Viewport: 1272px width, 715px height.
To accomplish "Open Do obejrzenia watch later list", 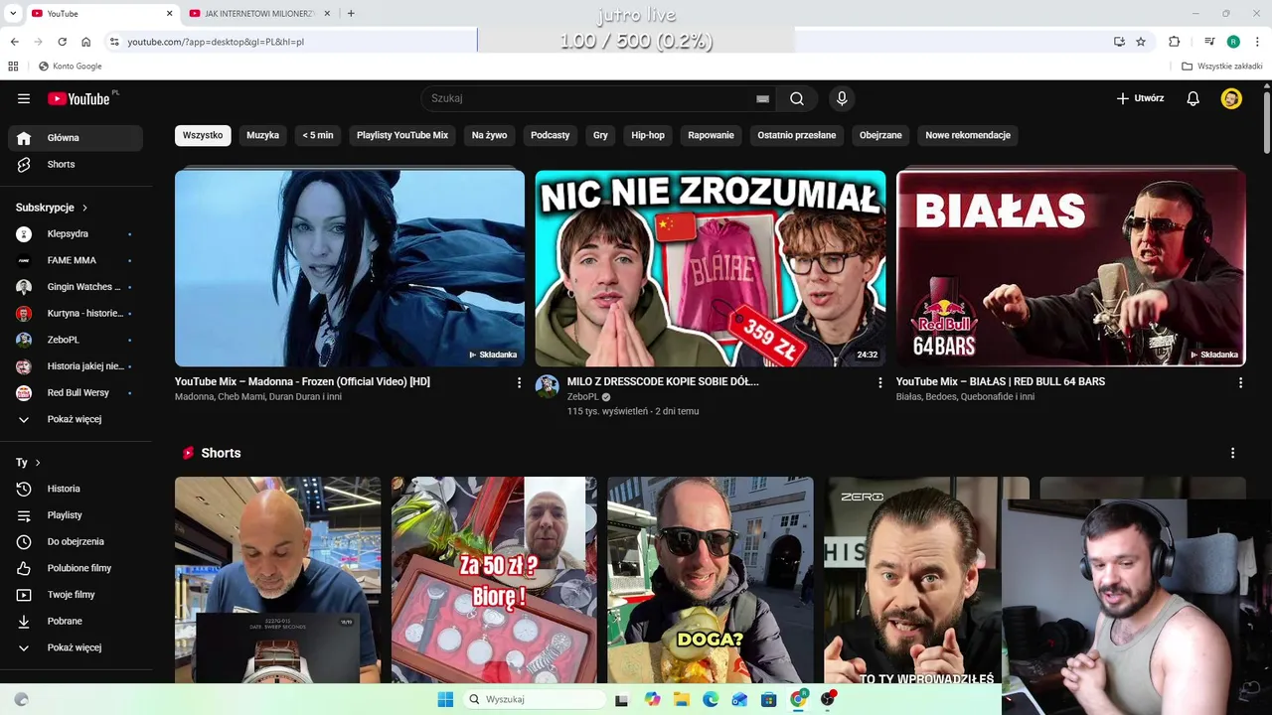I will [76, 541].
